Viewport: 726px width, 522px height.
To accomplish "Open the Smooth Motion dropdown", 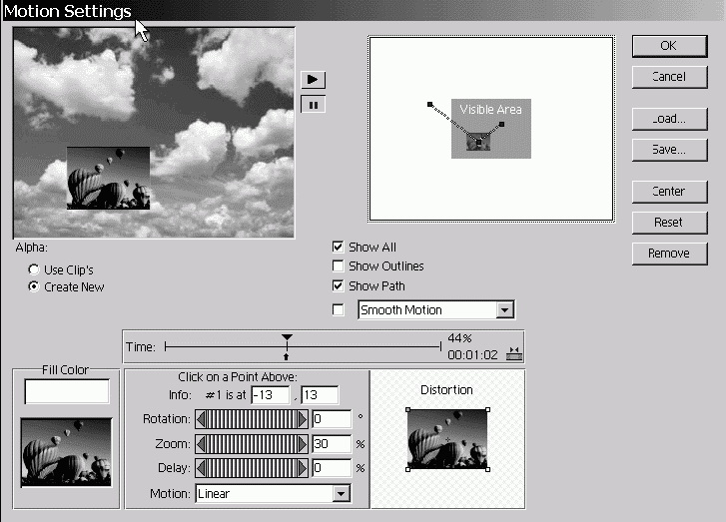I will pos(504,310).
